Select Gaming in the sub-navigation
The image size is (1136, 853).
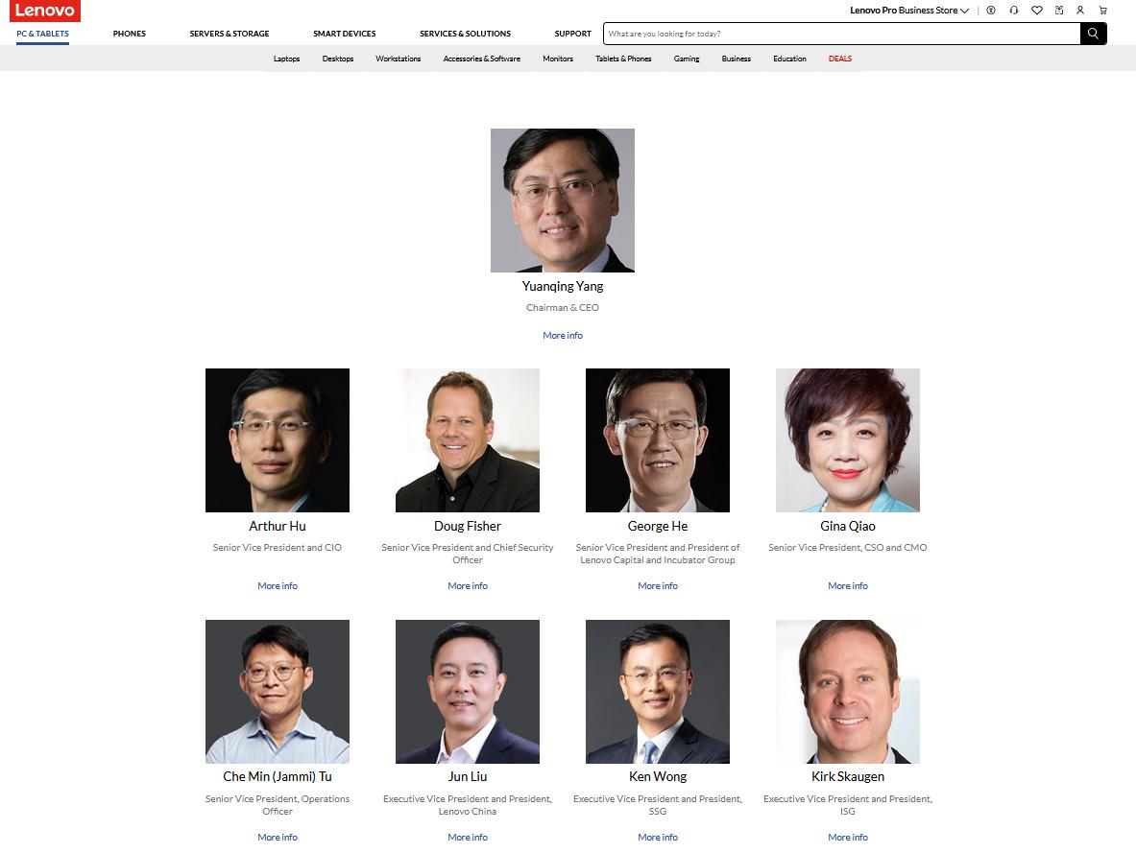[686, 59]
